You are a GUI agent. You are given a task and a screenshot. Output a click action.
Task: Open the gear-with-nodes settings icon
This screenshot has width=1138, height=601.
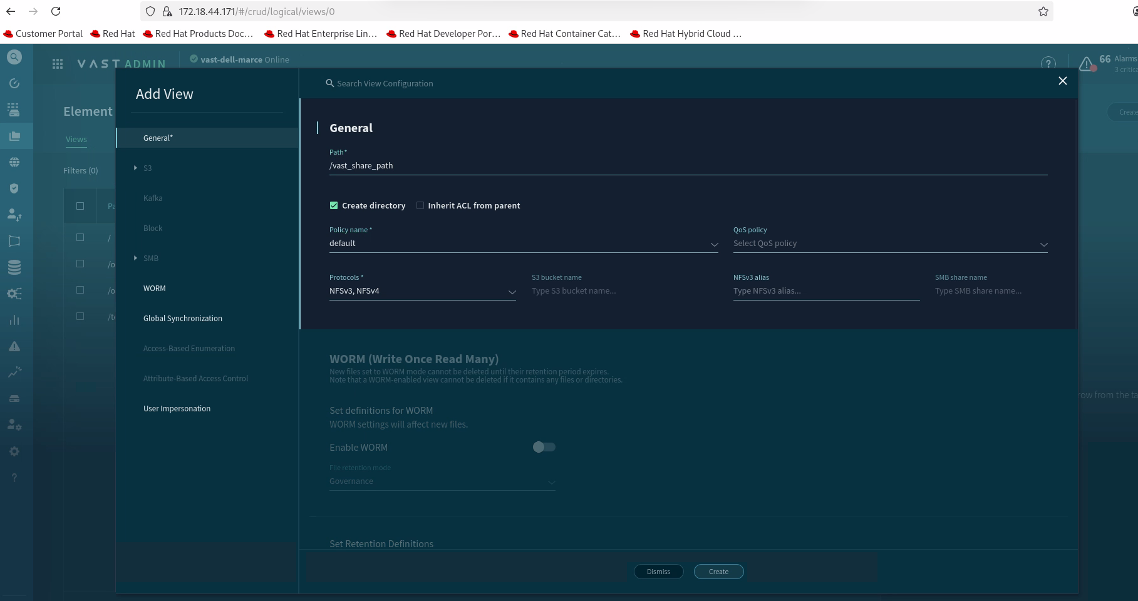pos(14,294)
